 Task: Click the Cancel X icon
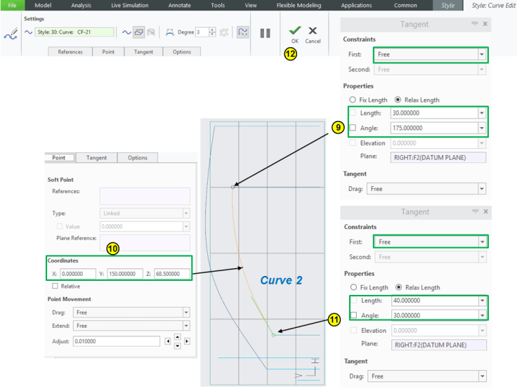pyautogui.click(x=313, y=31)
